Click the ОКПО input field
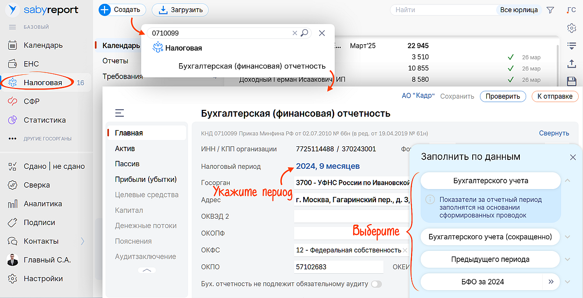Screen dimensions: 583x298 338,267
